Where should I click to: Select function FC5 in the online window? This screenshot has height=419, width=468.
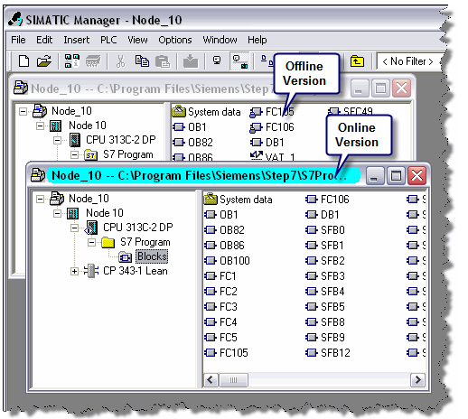click(221, 338)
